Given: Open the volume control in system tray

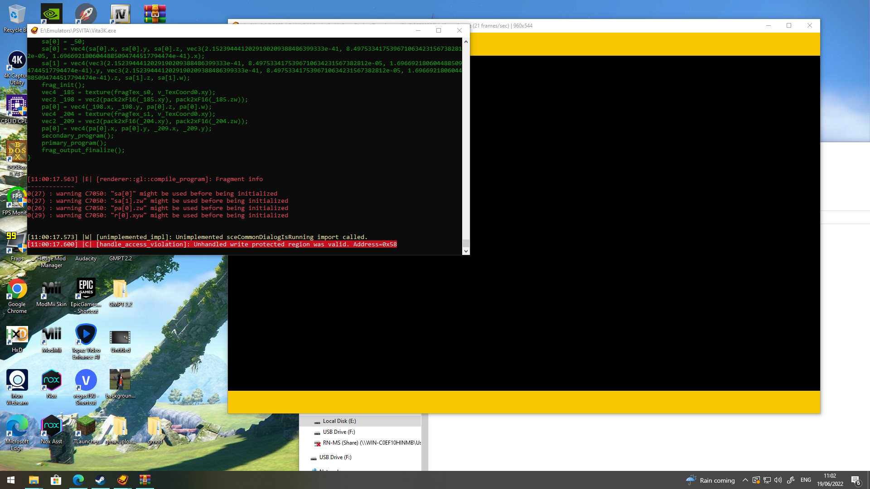Looking at the screenshot, I should [x=778, y=480].
